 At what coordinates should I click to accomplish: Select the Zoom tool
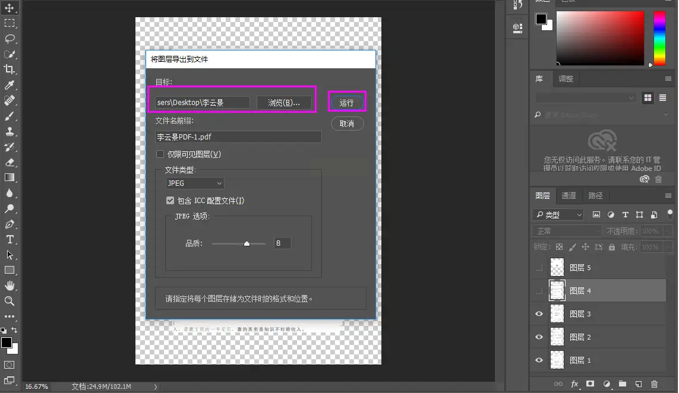9,301
